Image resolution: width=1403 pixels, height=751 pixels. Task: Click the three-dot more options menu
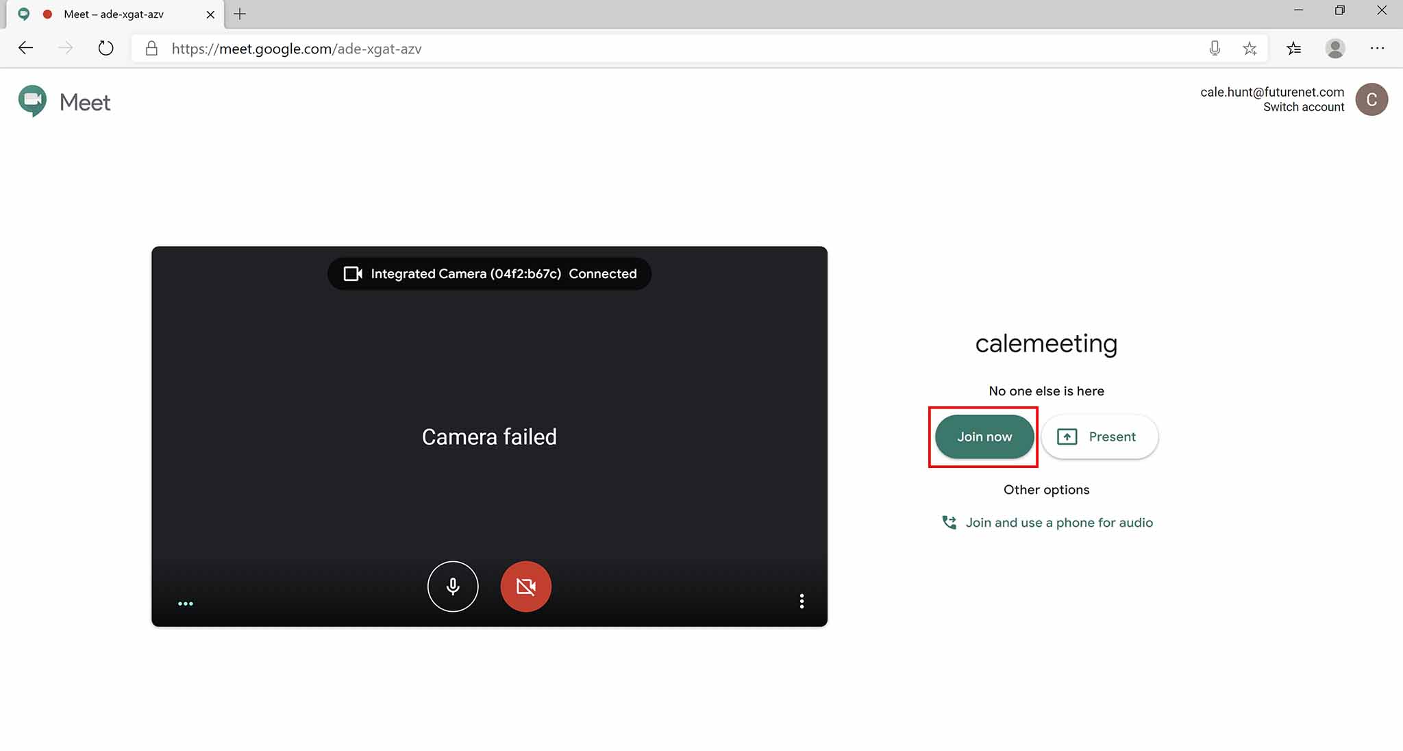coord(801,601)
